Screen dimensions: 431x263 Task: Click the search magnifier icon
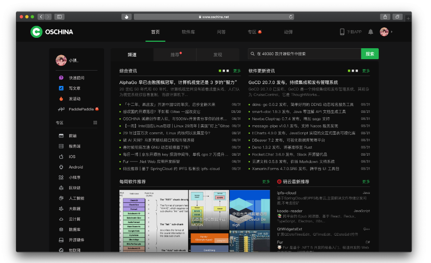[252, 54]
